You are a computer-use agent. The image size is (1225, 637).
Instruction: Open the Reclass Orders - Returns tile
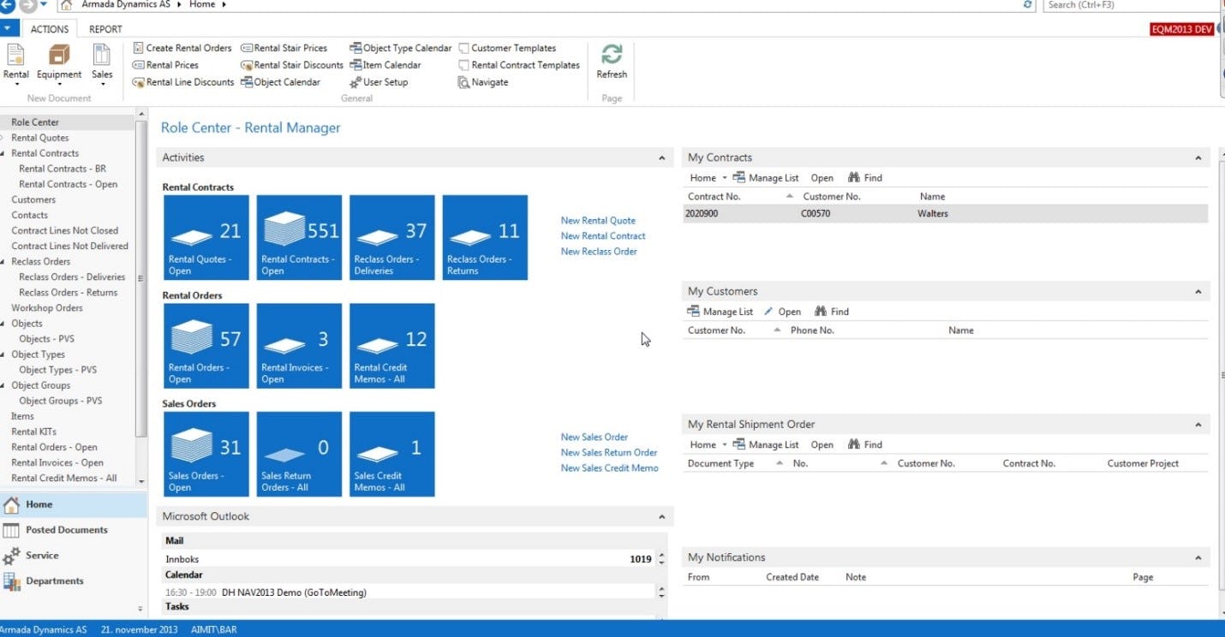[x=485, y=237]
